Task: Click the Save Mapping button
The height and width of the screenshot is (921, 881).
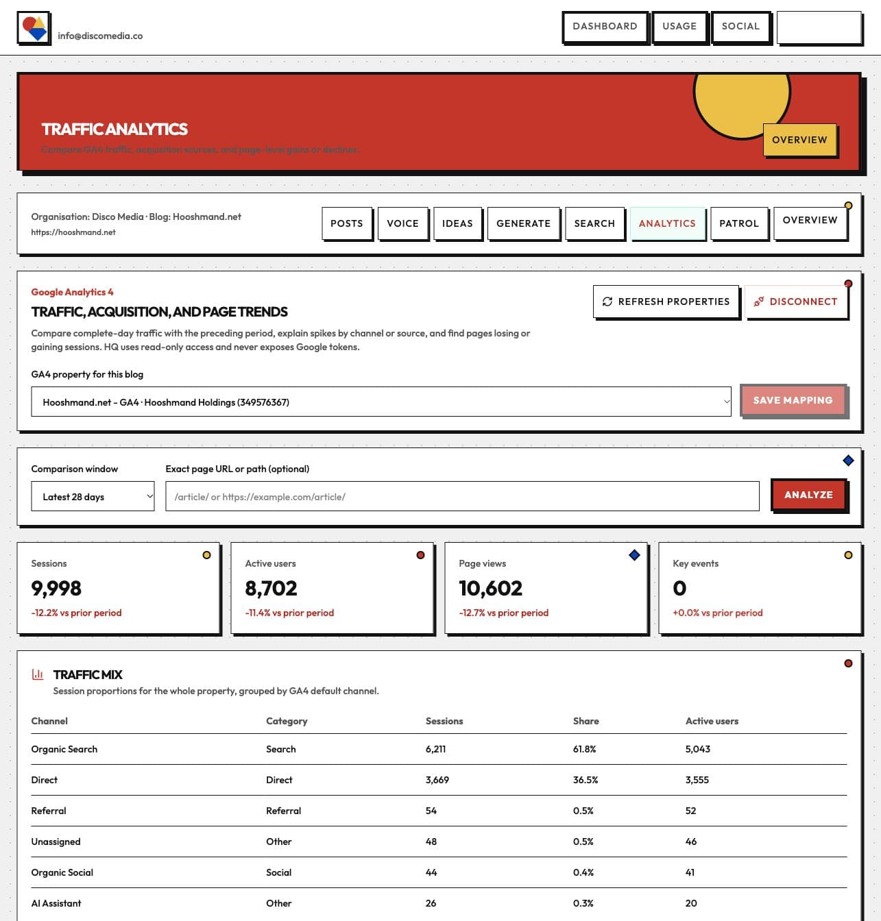Action: [x=793, y=400]
